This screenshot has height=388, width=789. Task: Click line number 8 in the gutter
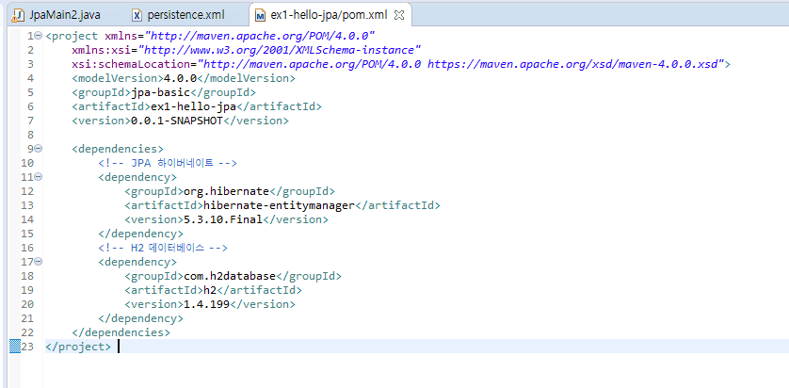pyautogui.click(x=31, y=135)
